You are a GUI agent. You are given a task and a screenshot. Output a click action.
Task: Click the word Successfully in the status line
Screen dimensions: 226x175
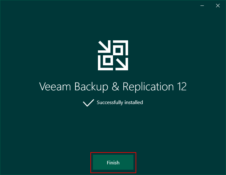[x=110, y=102]
